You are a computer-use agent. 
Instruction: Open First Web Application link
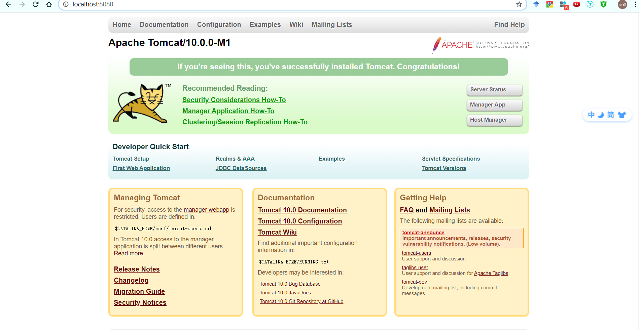click(141, 168)
